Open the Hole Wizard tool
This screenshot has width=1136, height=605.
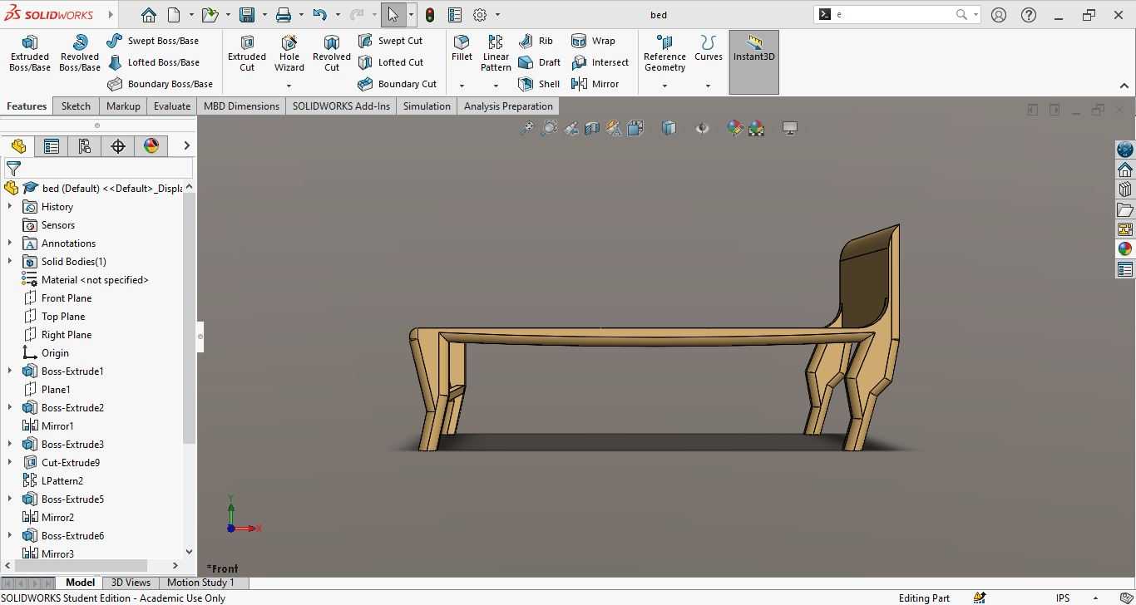[289, 54]
